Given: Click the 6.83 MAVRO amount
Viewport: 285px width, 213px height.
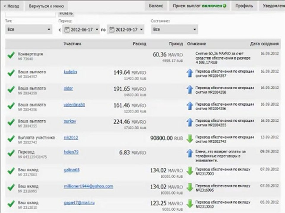Looking at the screenshot, I should click(x=133, y=153).
